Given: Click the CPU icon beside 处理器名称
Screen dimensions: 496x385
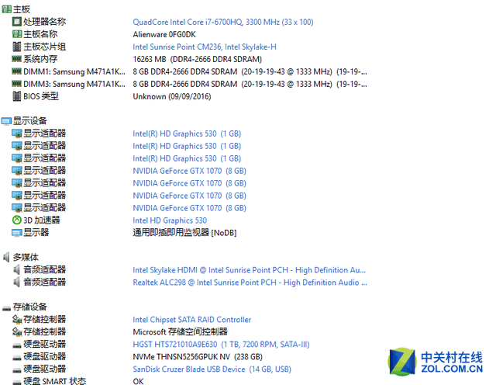Looking at the screenshot, I should point(17,22).
